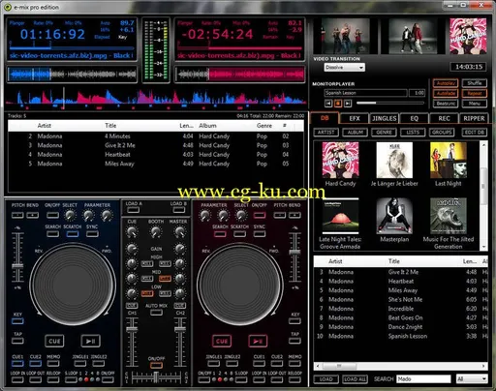
Task: Open the video transition Dissolve dropdown
Action: [x=344, y=67]
